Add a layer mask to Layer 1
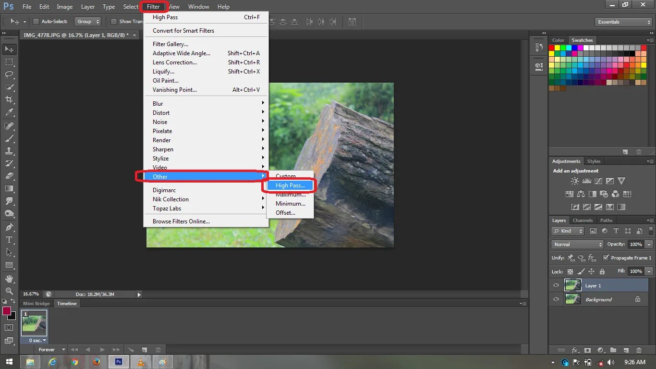656x369 pixels. point(587,350)
